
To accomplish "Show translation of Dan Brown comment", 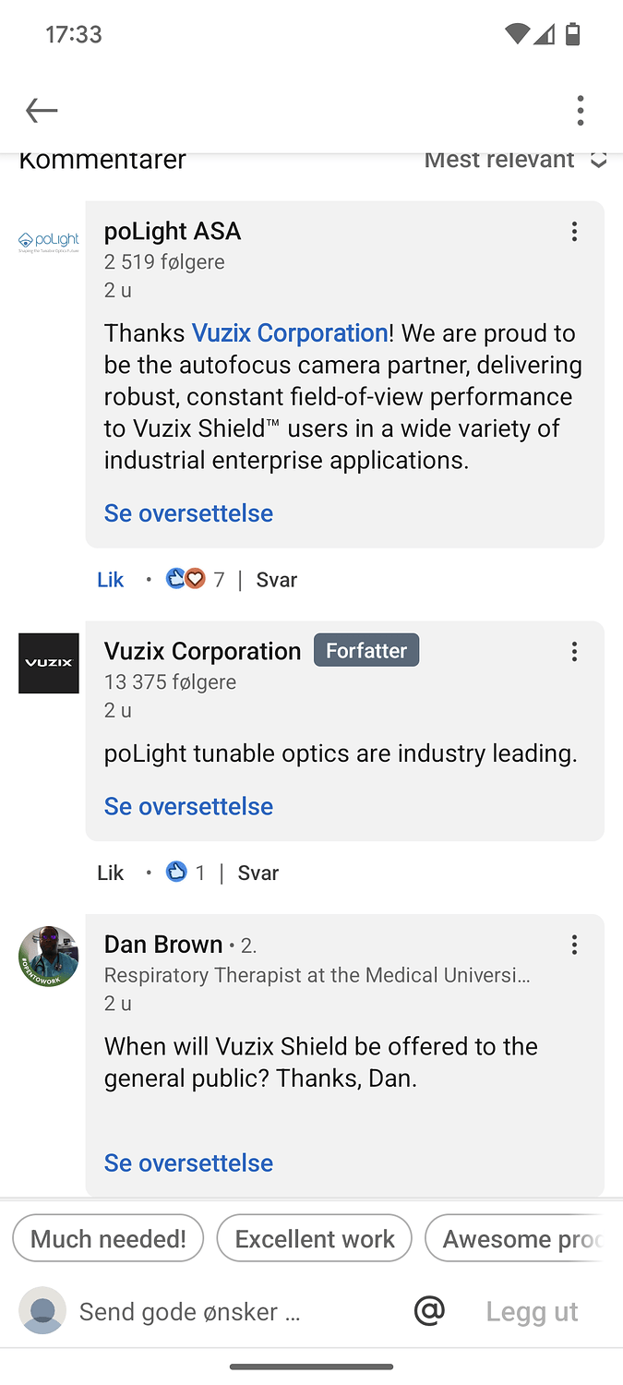I will 188,1162.
